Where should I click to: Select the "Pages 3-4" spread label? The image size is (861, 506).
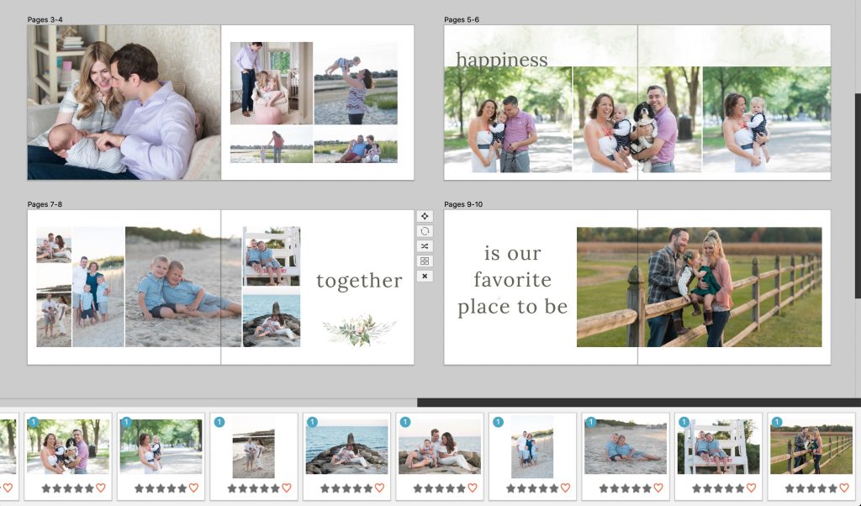[x=45, y=19]
